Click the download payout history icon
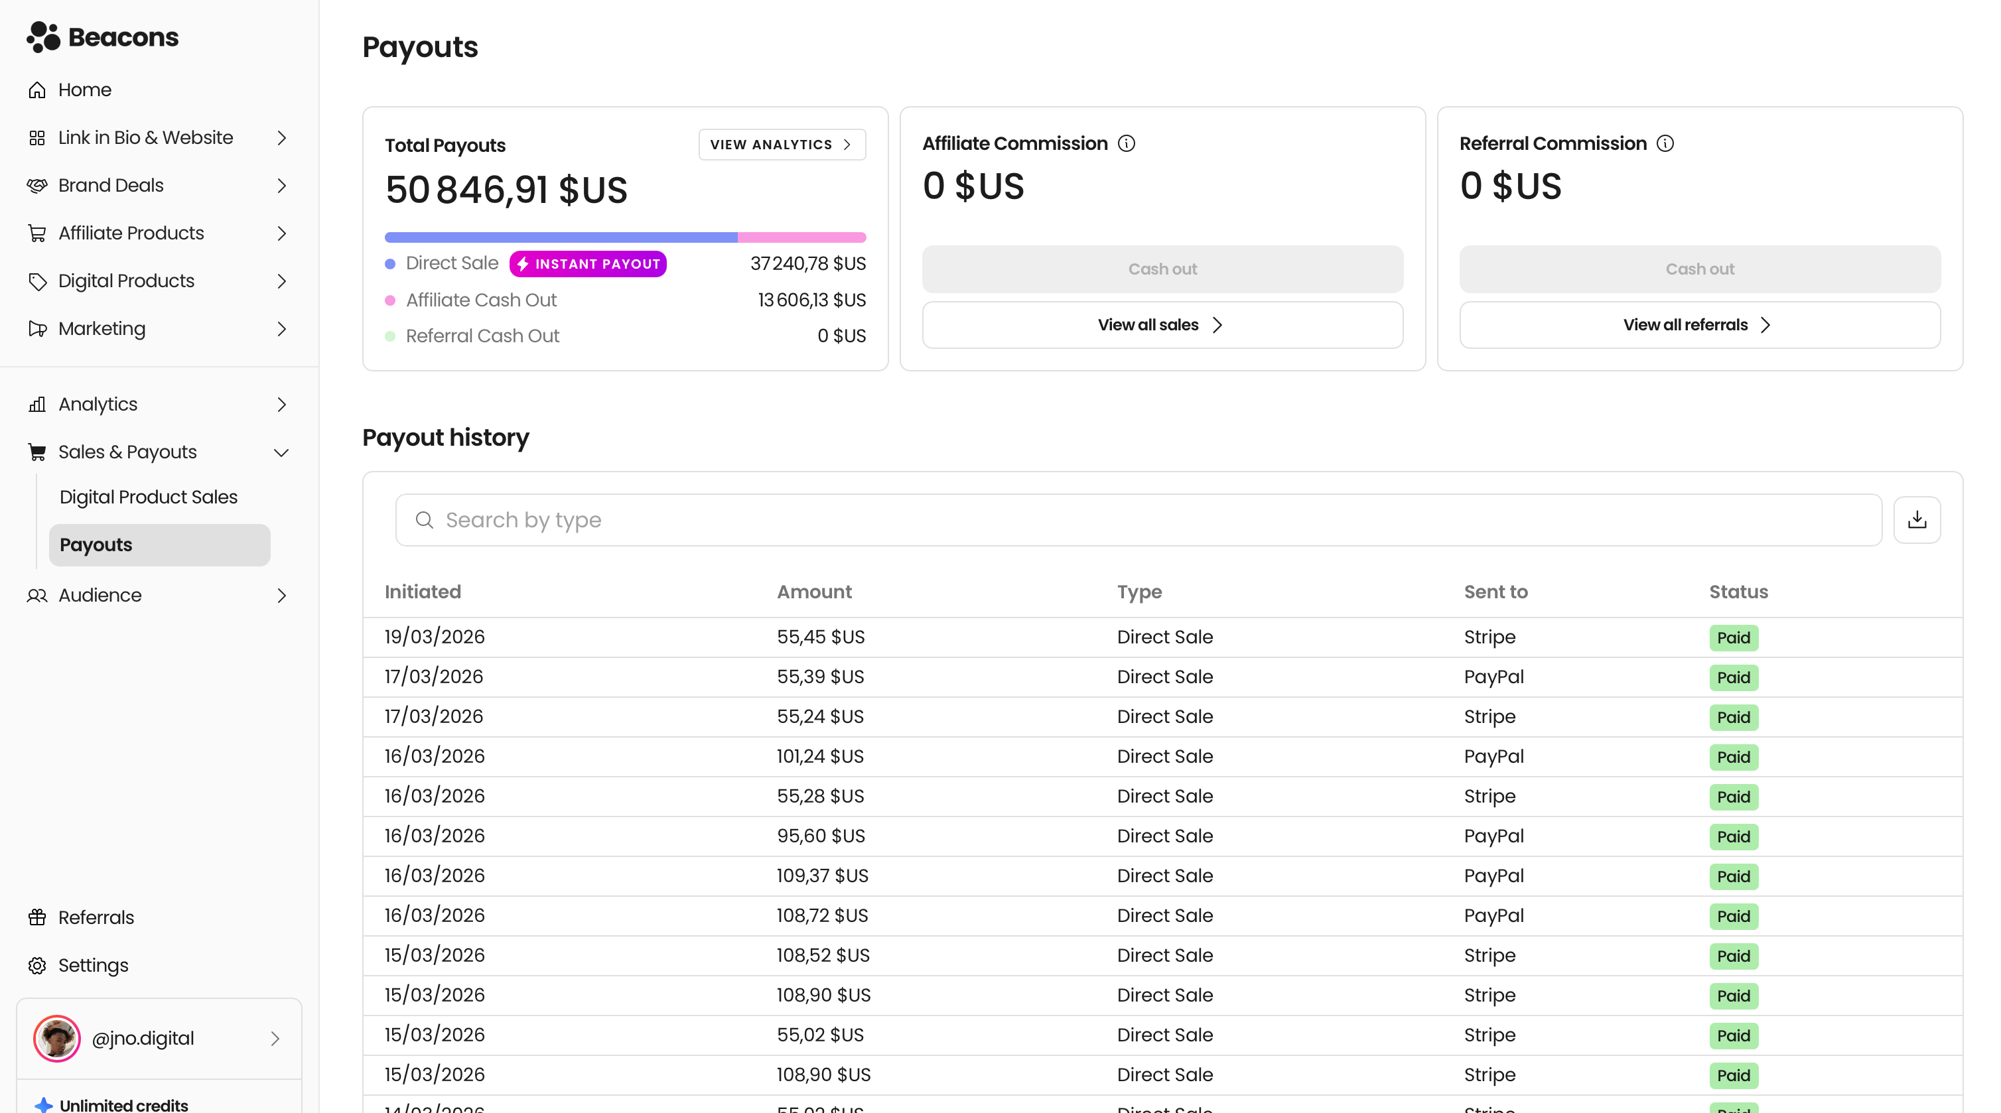Screen dimensions: 2001x1113 coord(1916,519)
